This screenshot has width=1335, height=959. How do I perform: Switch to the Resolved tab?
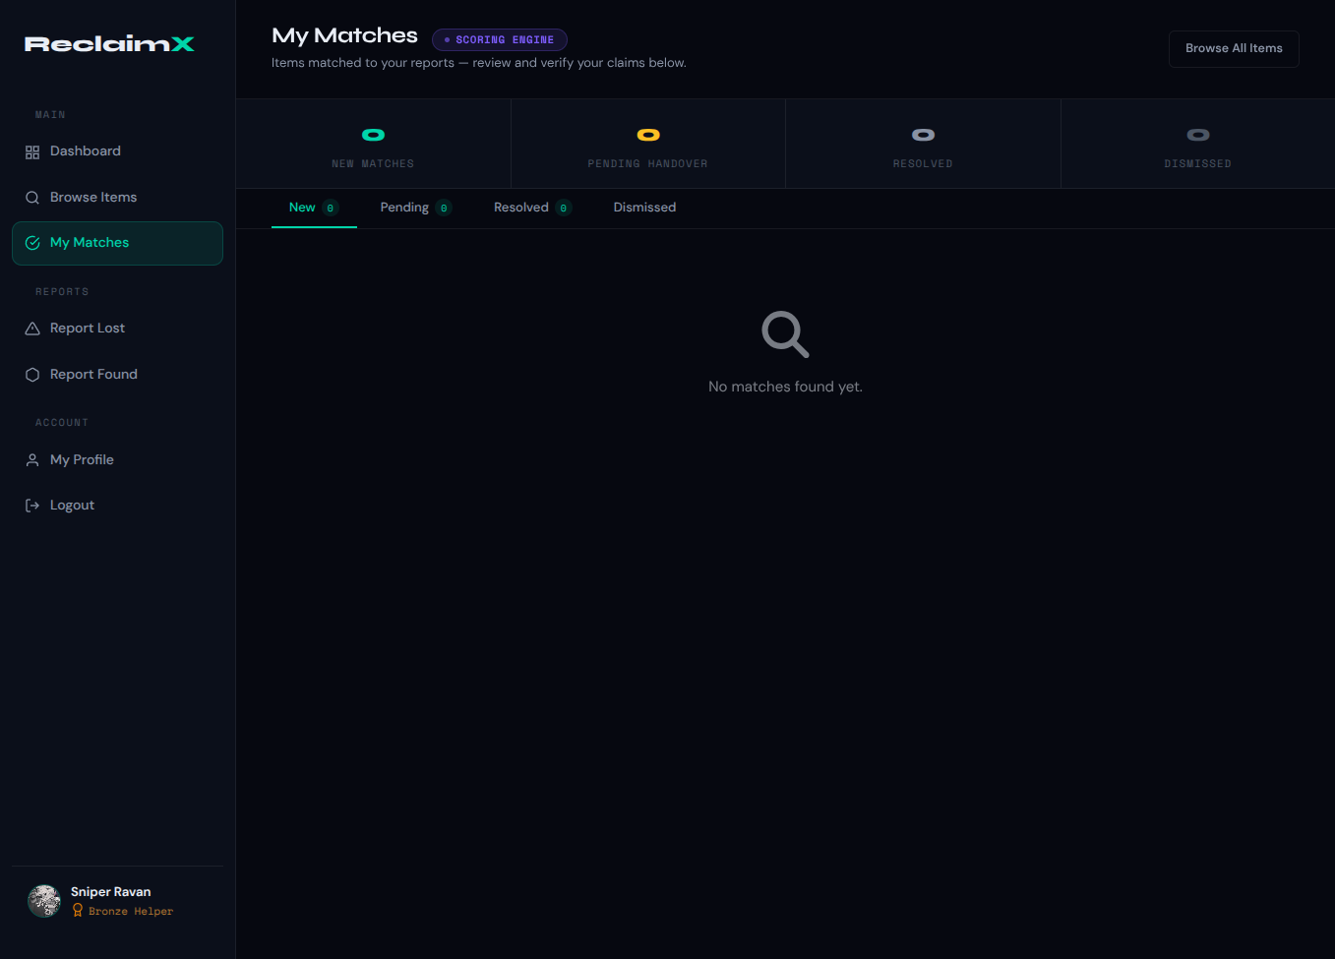532,208
